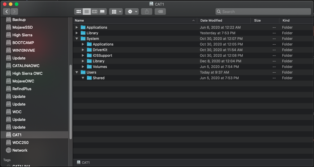Expand the Volumes folder
The height and width of the screenshot is (167, 314).
(x=83, y=67)
